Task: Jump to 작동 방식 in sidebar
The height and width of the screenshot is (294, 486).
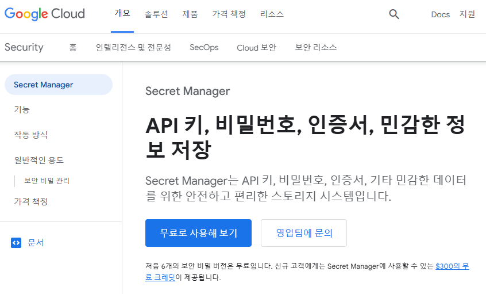Action: 30,135
